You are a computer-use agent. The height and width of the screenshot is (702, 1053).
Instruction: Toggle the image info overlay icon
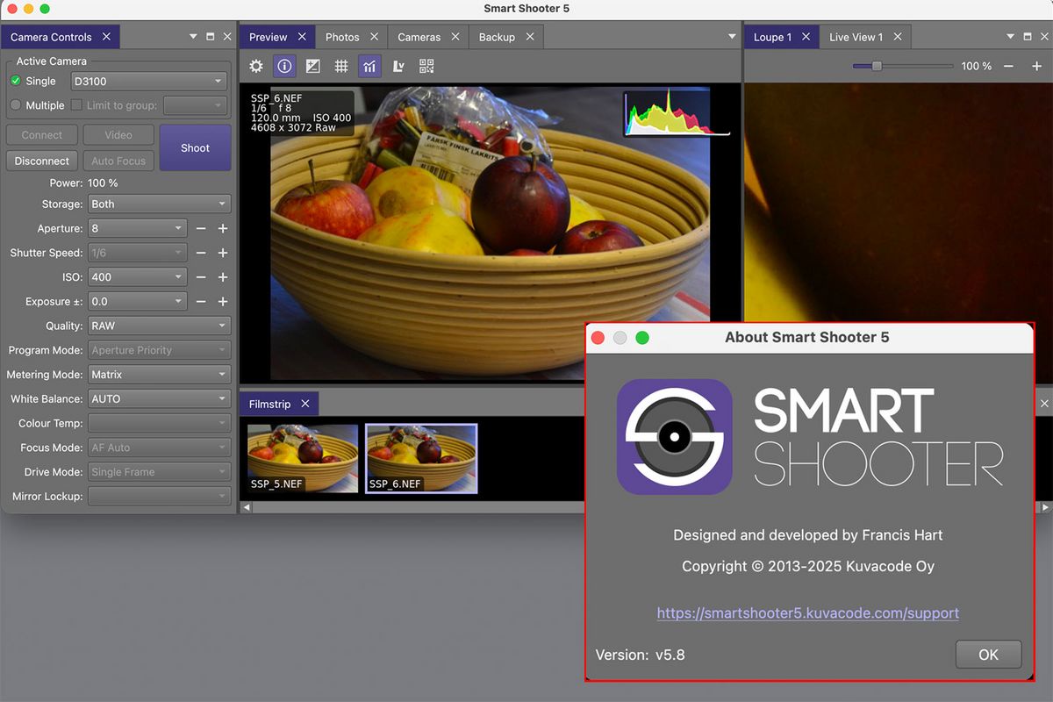click(x=284, y=66)
